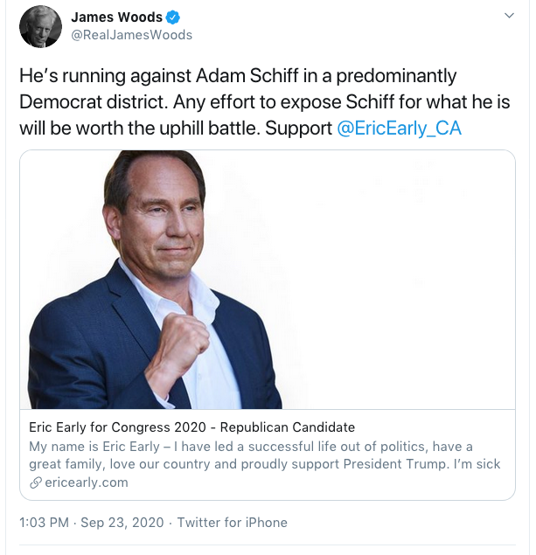Expand the tweet options chevron
Screen dimensions: 536x555
point(509,17)
